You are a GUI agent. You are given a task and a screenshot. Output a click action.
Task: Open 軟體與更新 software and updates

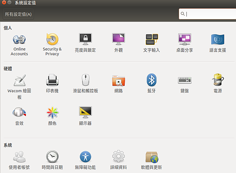click(x=151, y=160)
